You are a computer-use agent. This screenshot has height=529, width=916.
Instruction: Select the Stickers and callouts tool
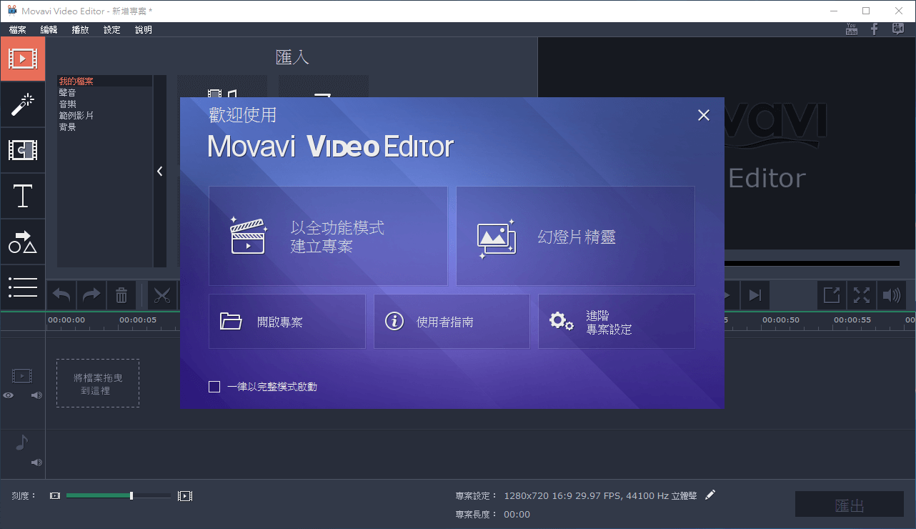pos(23,242)
